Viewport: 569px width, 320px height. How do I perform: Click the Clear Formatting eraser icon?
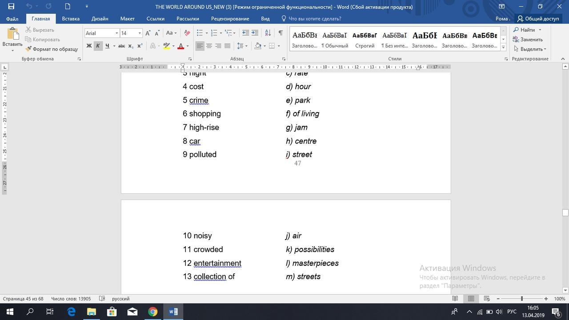click(187, 33)
